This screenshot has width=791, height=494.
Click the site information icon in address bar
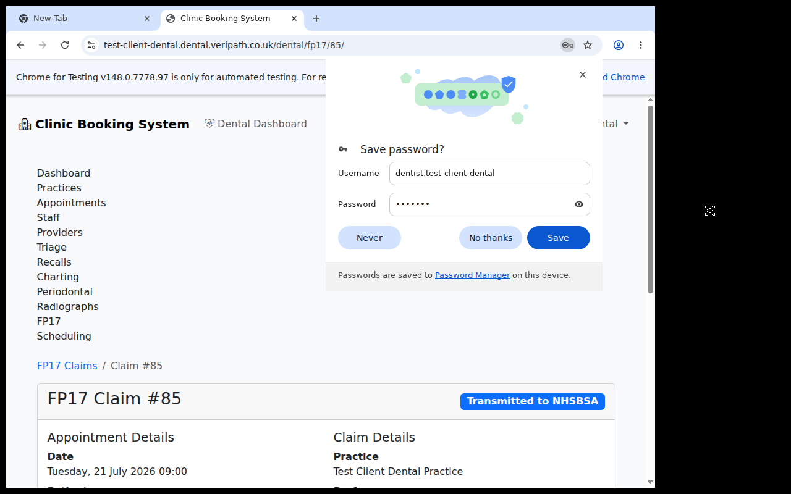click(x=91, y=45)
